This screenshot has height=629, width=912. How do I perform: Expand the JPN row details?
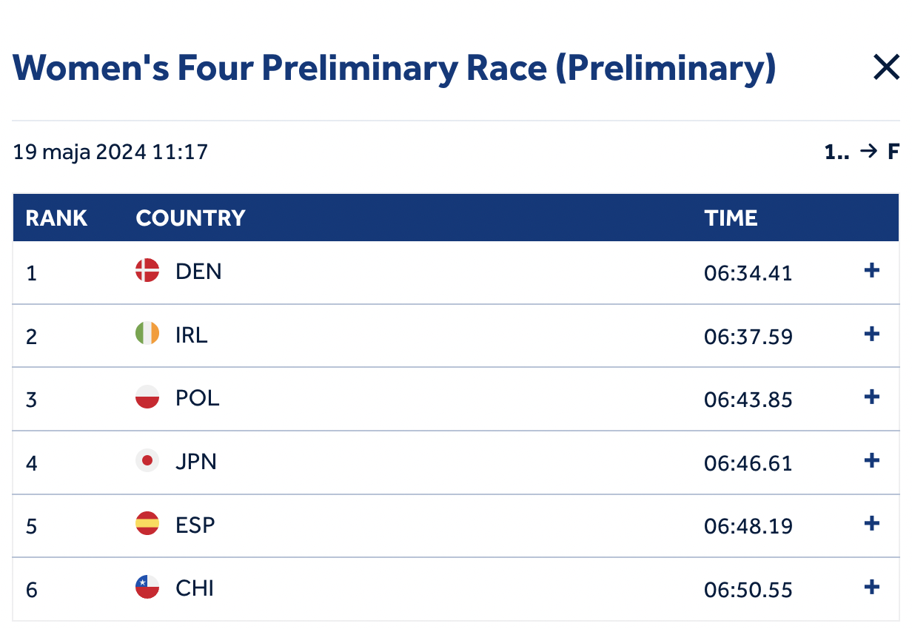click(872, 461)
